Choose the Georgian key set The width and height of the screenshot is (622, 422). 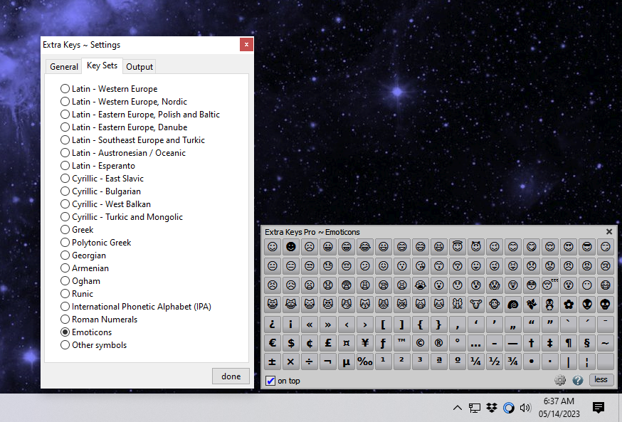coord(83,255)
